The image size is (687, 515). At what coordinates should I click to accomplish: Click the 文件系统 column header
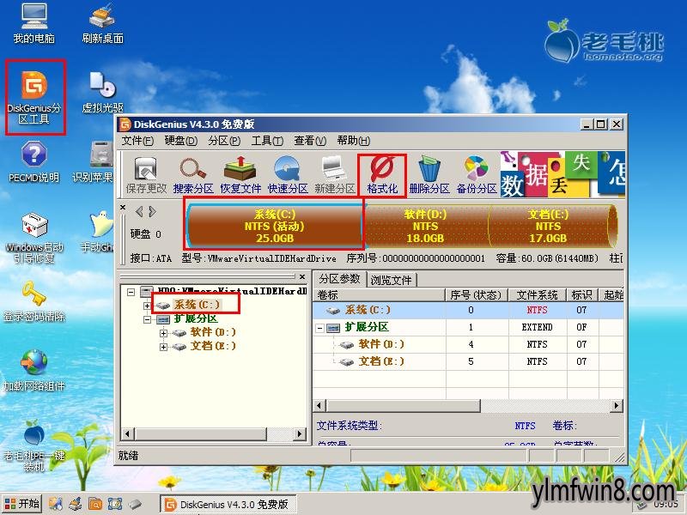538,294
